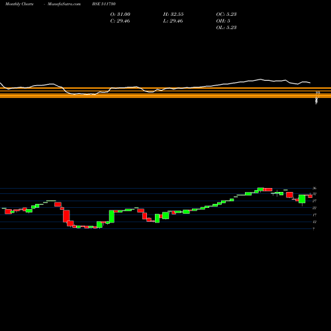Viewport: 331px width, 331px height.
Task: Click the price axis label 7
Action: click(314, 229)
